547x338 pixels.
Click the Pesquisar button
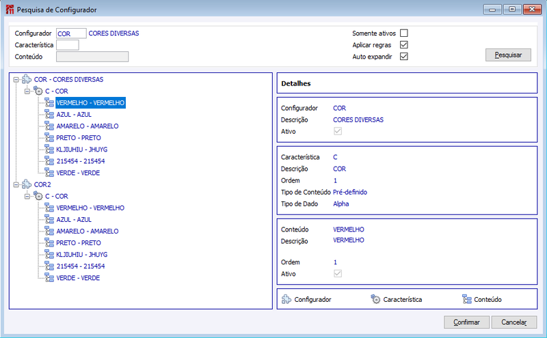coord(508,55)
